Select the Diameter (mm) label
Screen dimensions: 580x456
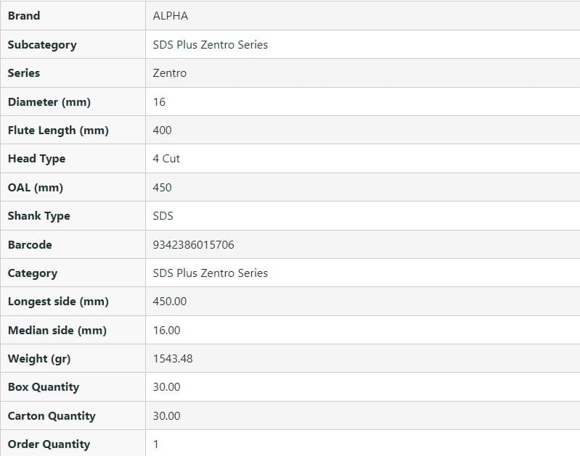coord(49,102)
